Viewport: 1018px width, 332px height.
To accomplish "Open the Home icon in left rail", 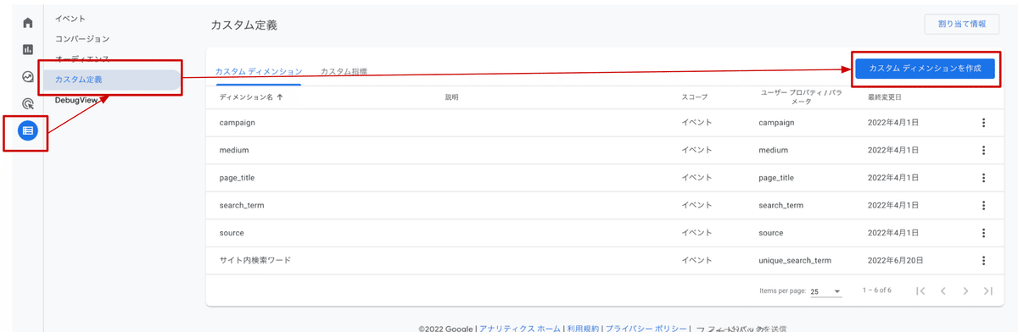I will 28,23.
